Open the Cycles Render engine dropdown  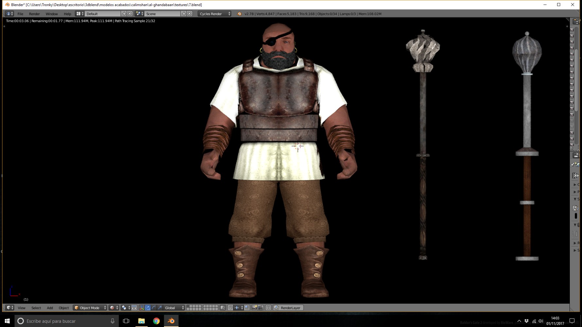tap(214, 14)
